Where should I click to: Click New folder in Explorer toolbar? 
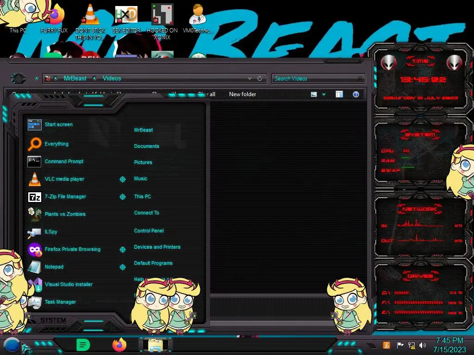coord(243,94)
